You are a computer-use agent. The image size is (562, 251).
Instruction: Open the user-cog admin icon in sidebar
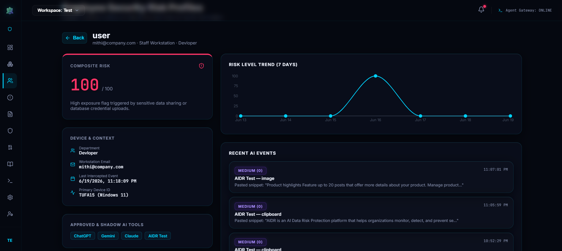(10, 214)
